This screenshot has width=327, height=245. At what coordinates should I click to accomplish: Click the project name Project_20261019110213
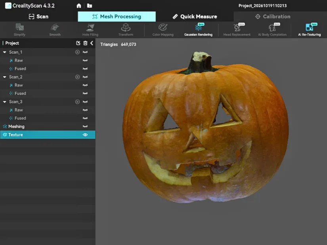(x=262, y=6)
